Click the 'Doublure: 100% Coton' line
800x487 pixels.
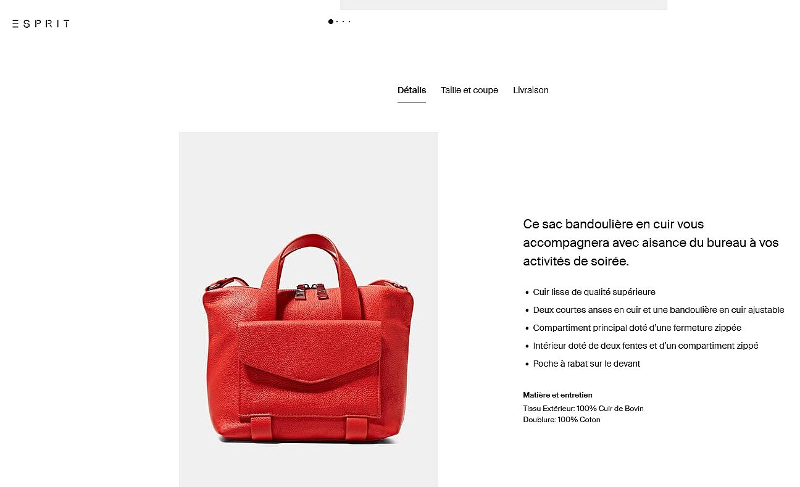pos(562,420)
